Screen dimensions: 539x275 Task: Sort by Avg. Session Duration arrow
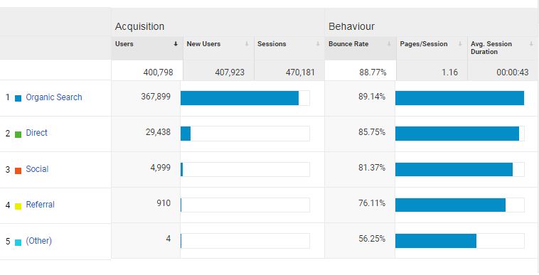pyautogui.click(x=531, y=44)
